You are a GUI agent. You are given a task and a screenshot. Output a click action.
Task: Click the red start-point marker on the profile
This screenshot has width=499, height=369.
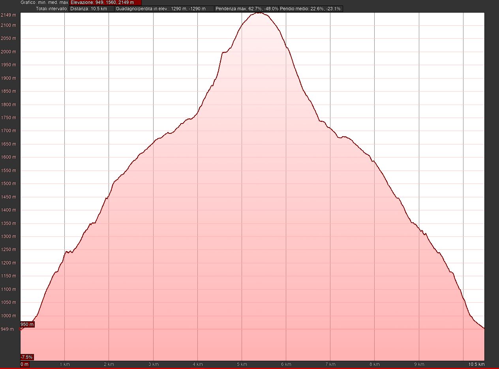[21, 328]
